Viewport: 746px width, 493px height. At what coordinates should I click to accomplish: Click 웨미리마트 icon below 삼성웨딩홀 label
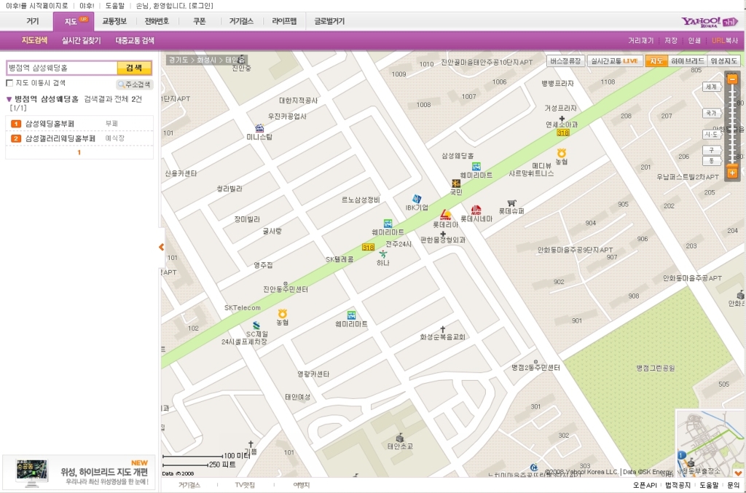(x=476, y=166)
